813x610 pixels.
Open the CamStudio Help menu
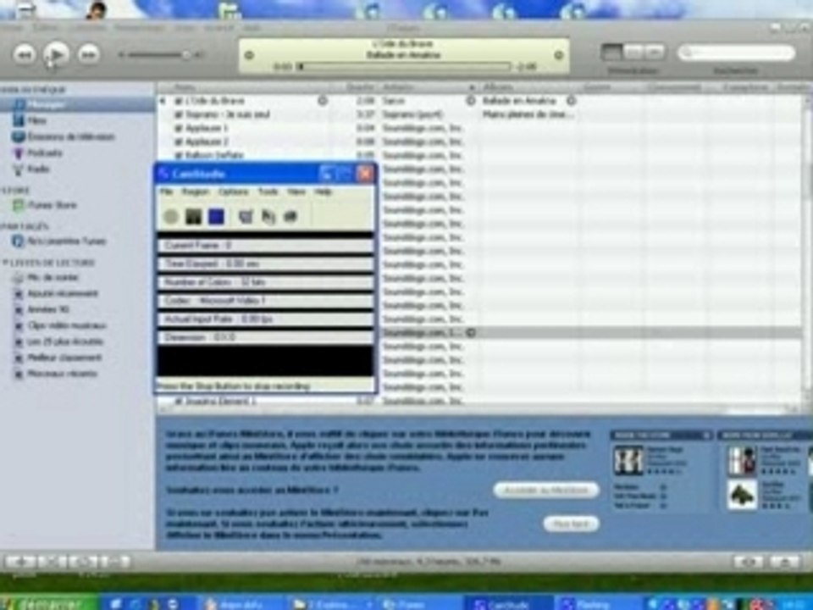(x=323, y=192)
